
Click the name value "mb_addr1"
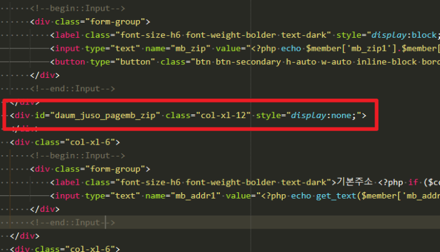195,195
